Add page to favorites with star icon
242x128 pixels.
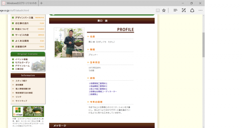pyautogui.click(x=164, y=10)
